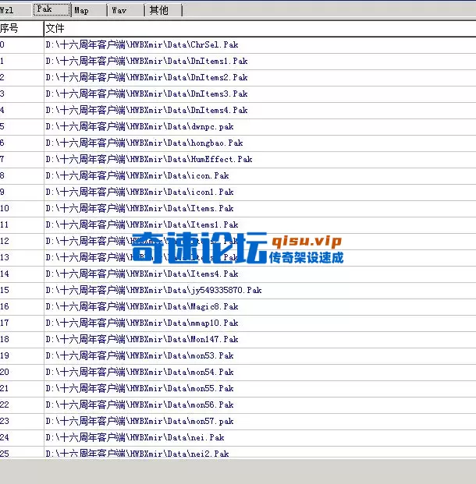
Task: Select the mmap10.Pak row
Action: (238, 323)
